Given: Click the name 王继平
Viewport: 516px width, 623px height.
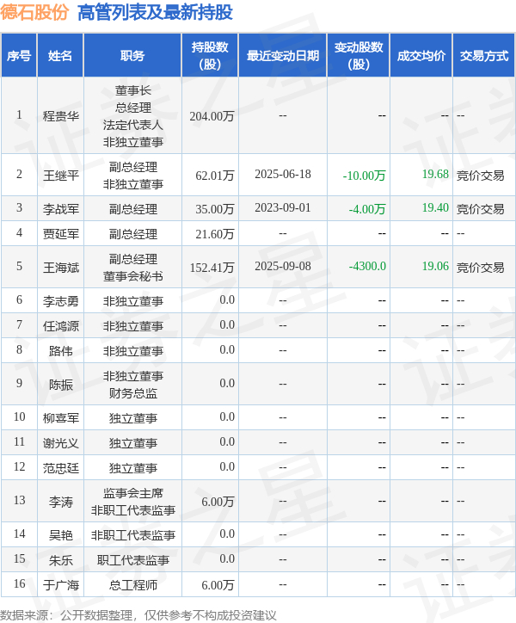Looking at the screenshot, I should pos(61,176).
